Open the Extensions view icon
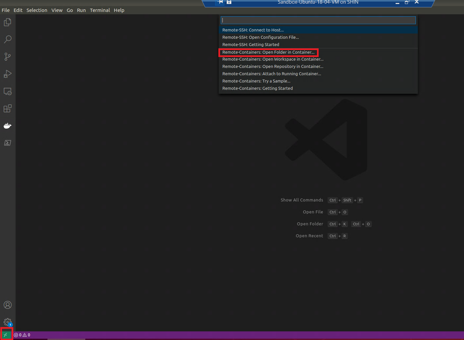The height and width of the screenshot is (340, 464). click(7, 108)
